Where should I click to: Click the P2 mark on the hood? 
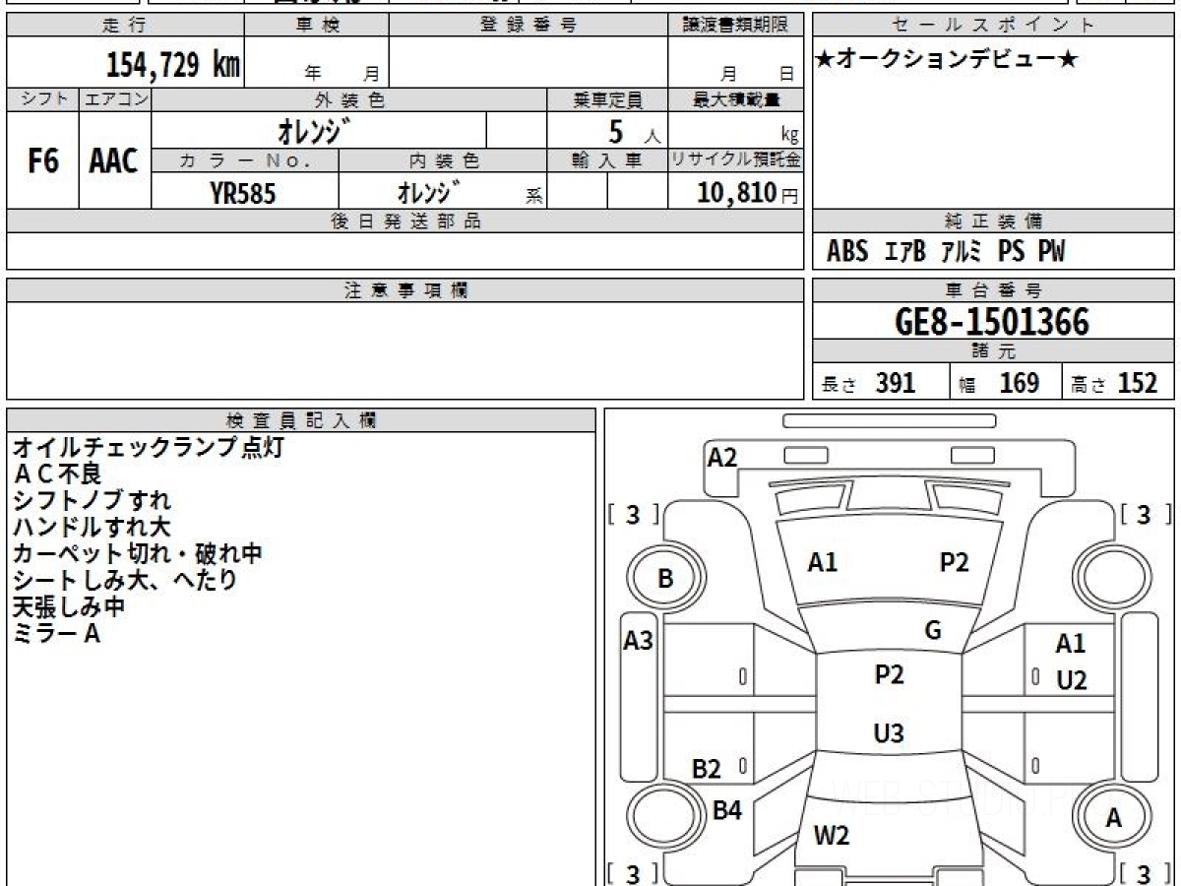pyautogui.click(x=954, y=562)
